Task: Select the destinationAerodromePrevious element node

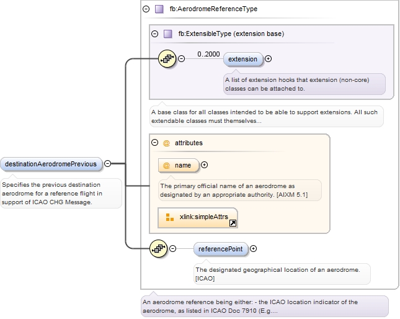Action: pos(51,164)
